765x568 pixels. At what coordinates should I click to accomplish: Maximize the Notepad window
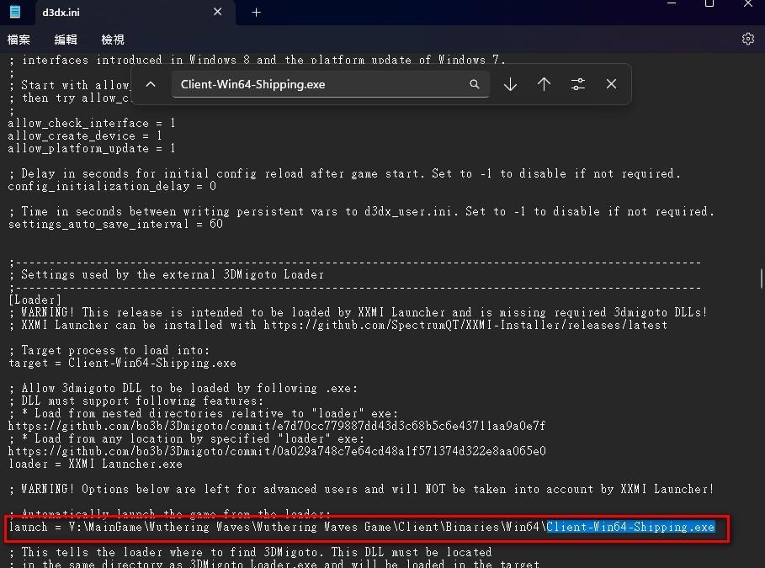[x=709, y=5]
